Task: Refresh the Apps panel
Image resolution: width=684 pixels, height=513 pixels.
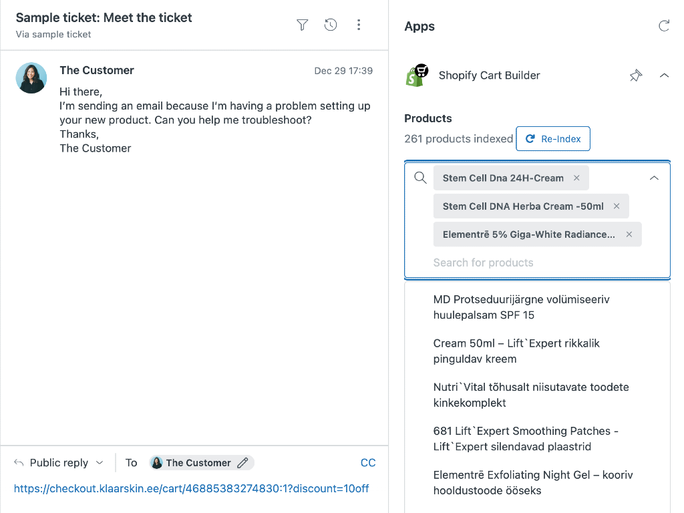Action: (664, 26)
